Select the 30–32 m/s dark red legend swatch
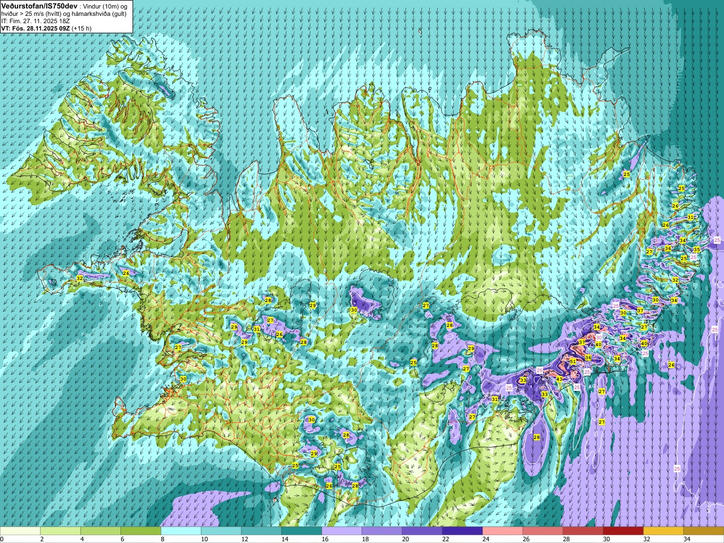 (623, 531)
